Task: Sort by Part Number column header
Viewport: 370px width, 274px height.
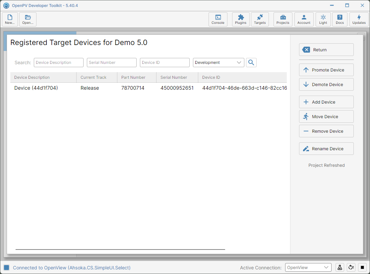Action: (137, 77)
